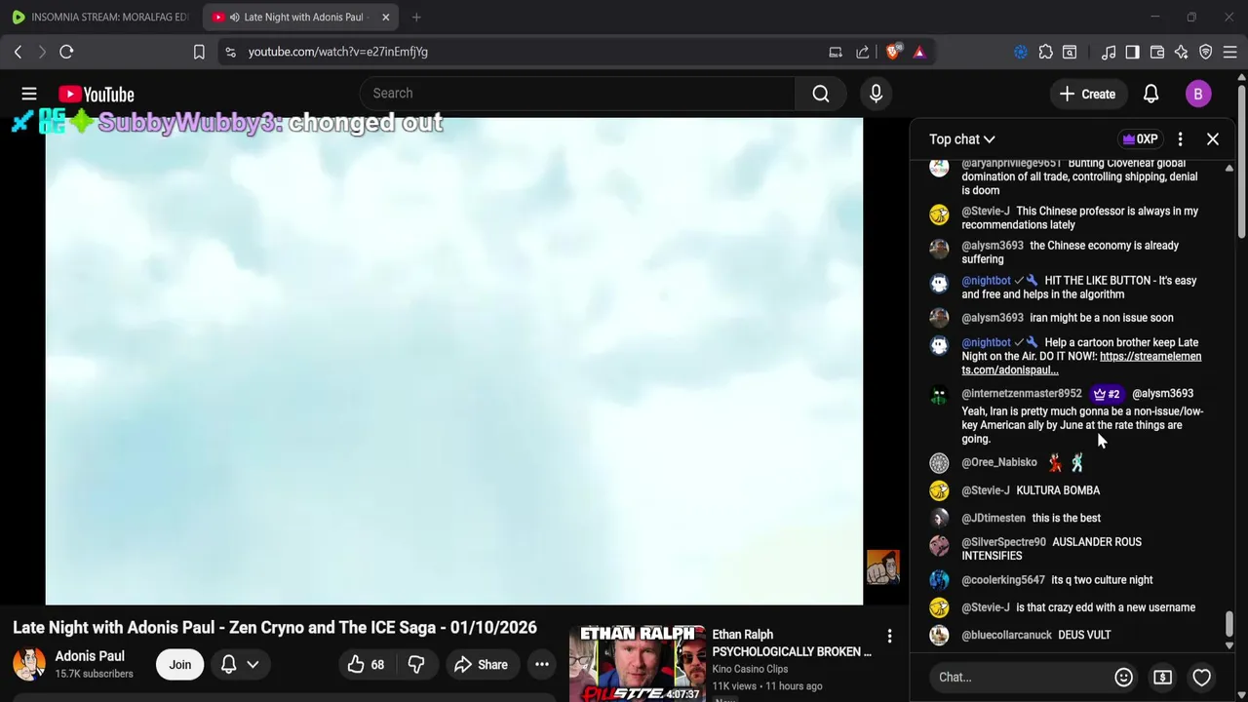Go to the YouTube home logo
The image size is (1248, 702).
pos(96,94)
